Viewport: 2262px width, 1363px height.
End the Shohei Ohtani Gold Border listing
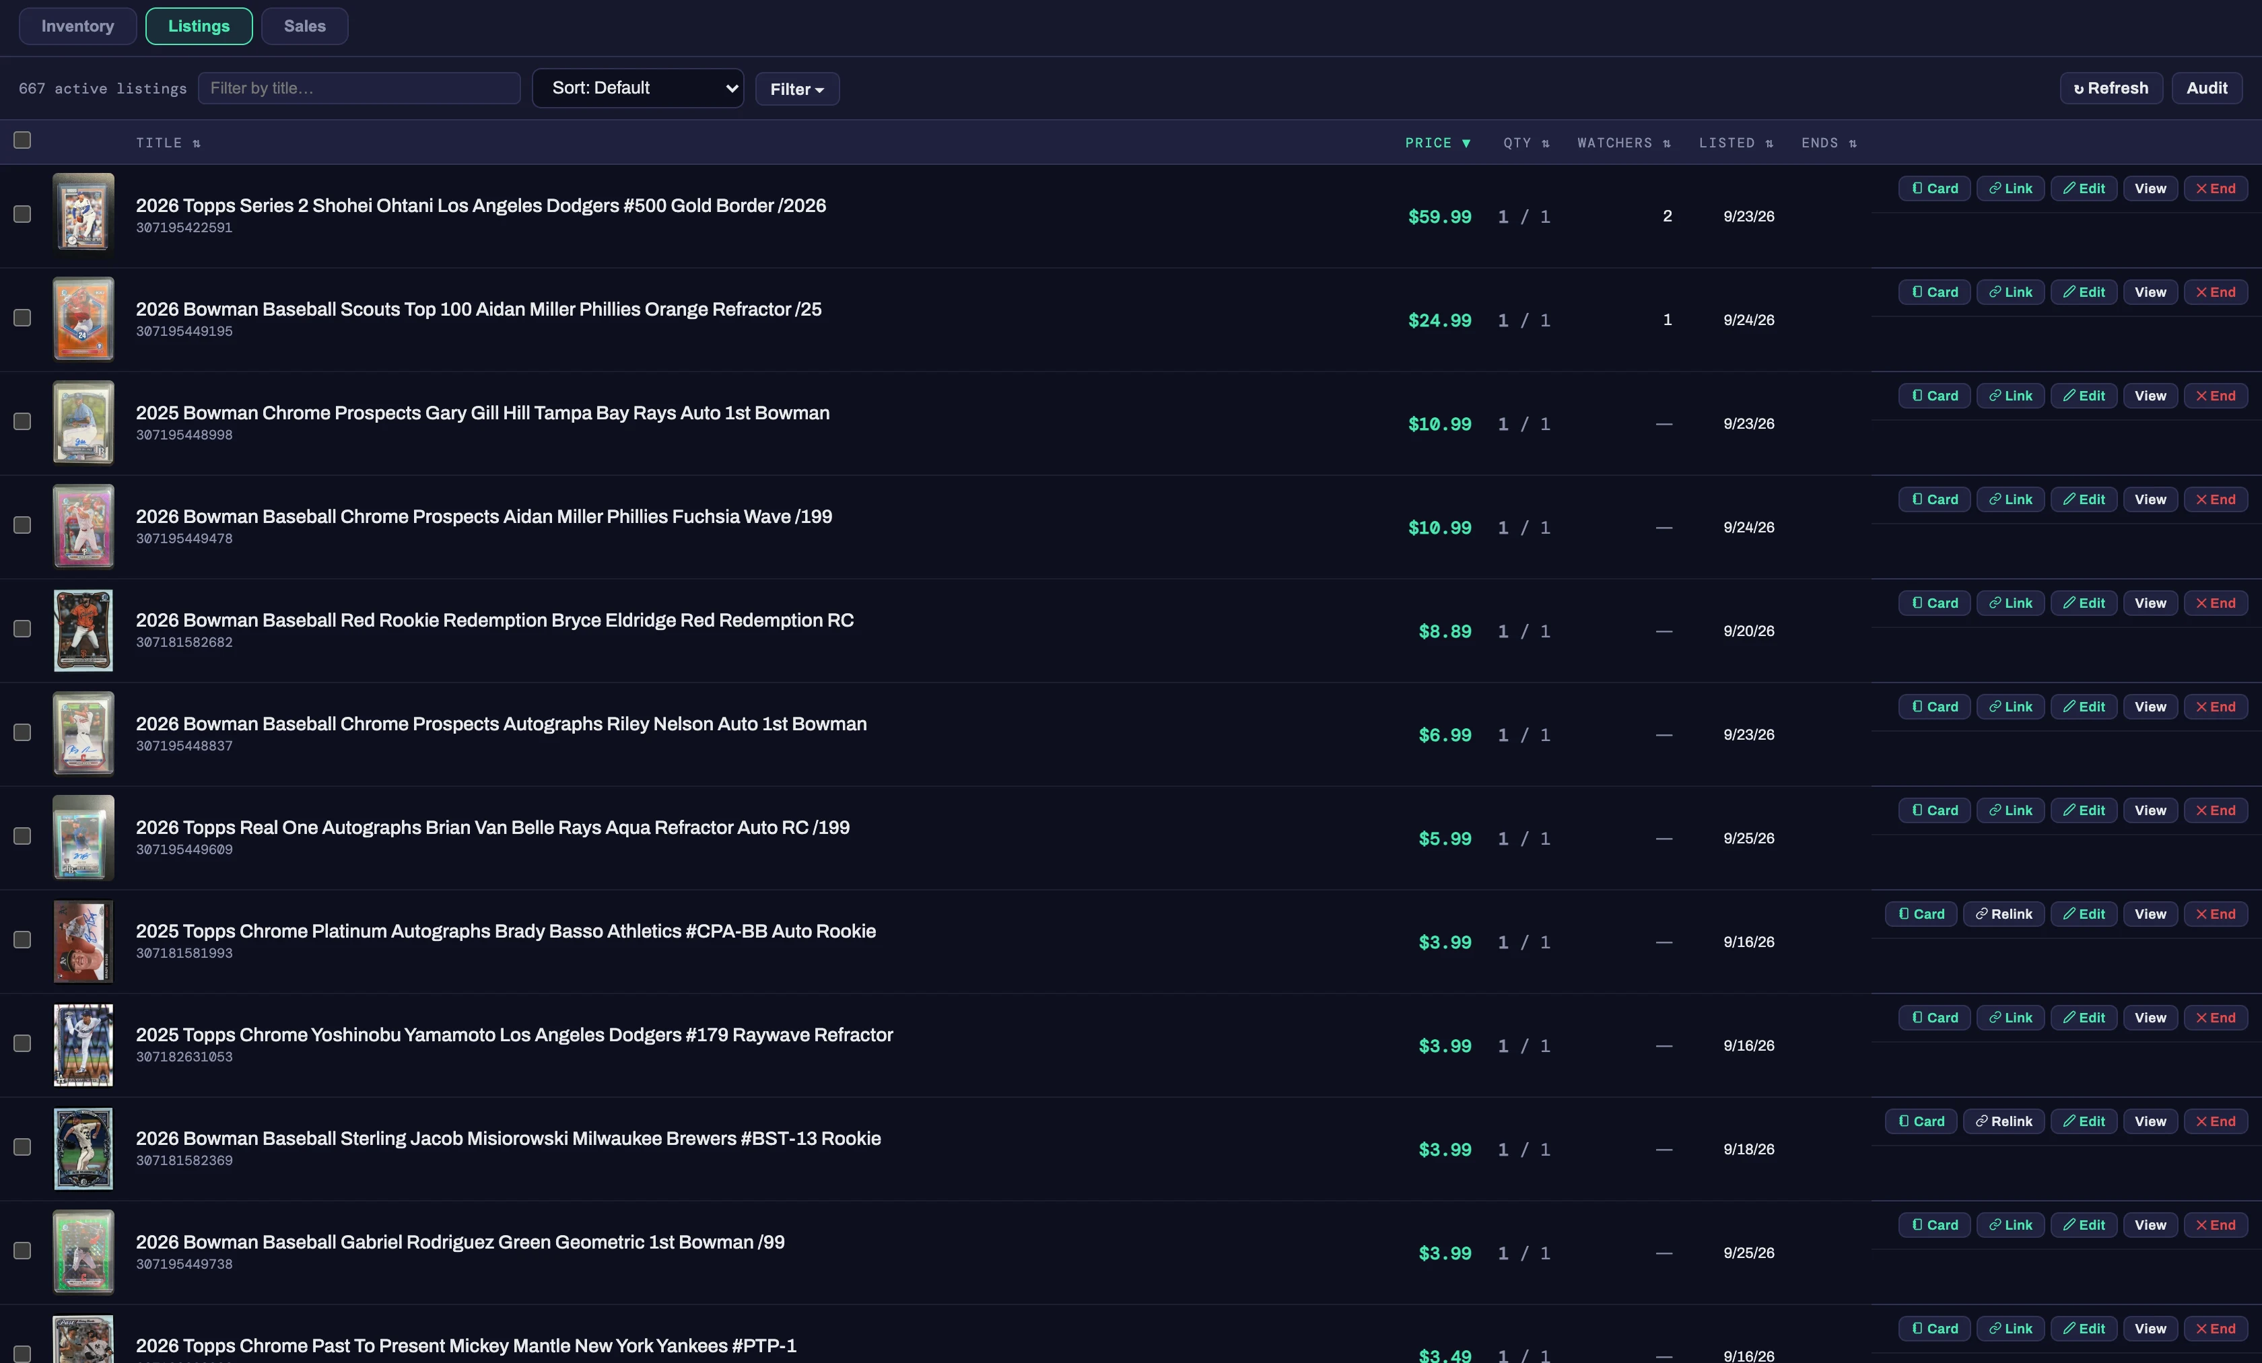click(2215, 188)
